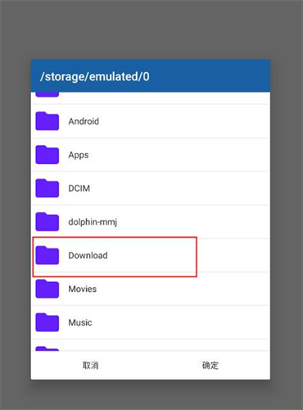Open the Android folder icon
The width and height of the screenshot is (303, 410).
47,121
